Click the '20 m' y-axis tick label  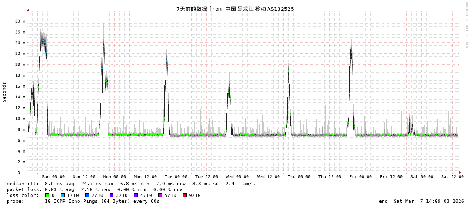tap(21, 65)
